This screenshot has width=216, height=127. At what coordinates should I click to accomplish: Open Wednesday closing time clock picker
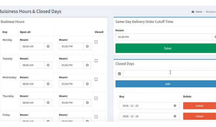click(x=87, y=84)
